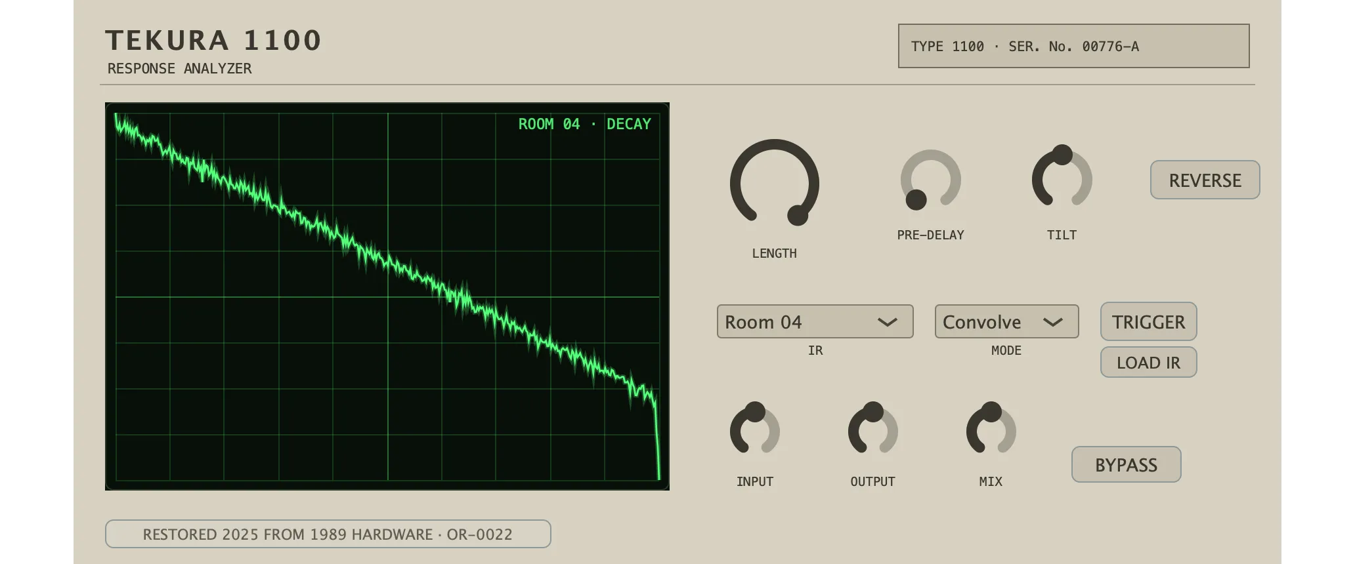Toggle BYPASS on the analyzer
Screen dimensions: 1355x564
click(x=1126, y=464)
